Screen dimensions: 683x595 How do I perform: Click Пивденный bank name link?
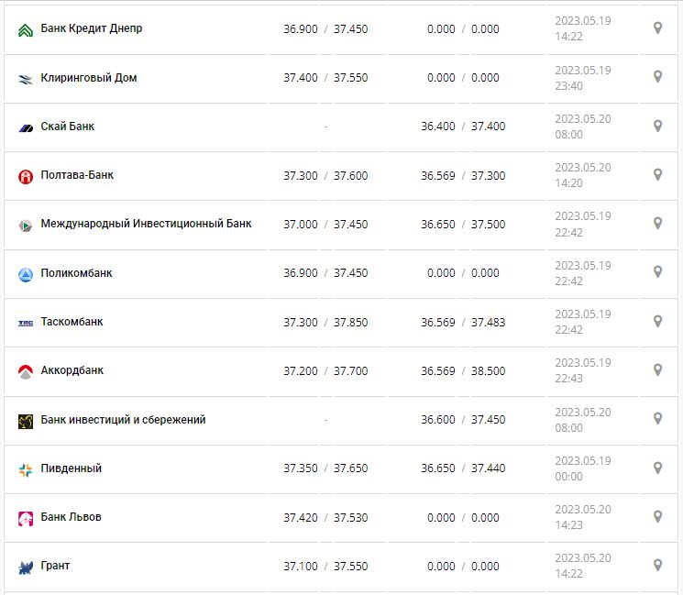71,468
